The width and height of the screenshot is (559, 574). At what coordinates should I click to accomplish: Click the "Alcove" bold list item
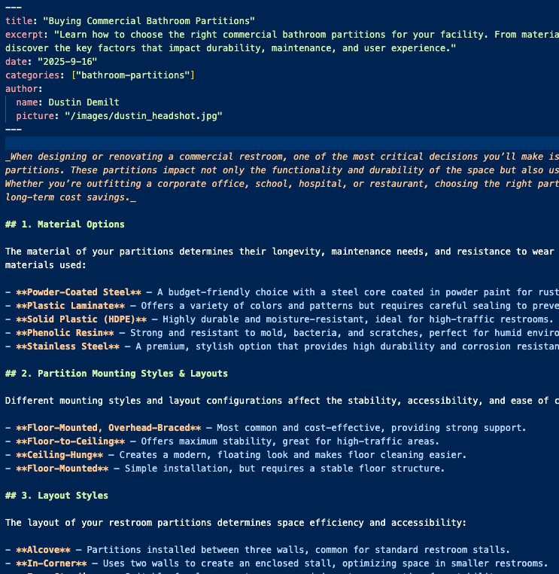point(43,549)
